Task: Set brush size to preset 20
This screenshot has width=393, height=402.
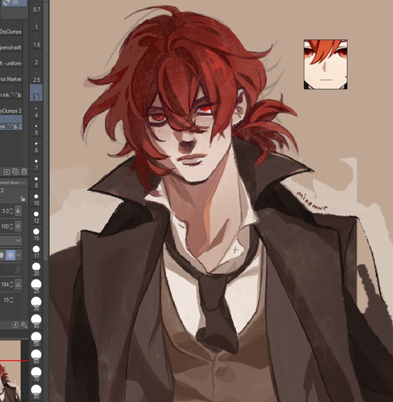Action: pos(36,269)
